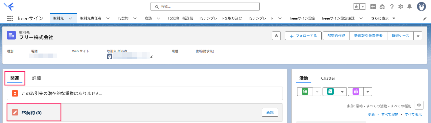Screen dimensions: 431x123
Task: Go to the 商談 navigation tab
Action: (148, 18)
